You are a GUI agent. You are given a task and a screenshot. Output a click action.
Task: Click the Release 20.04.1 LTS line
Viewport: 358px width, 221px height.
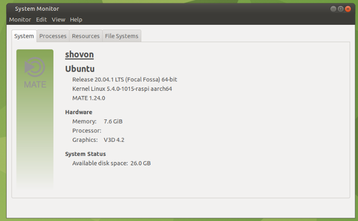coord(124,79)
